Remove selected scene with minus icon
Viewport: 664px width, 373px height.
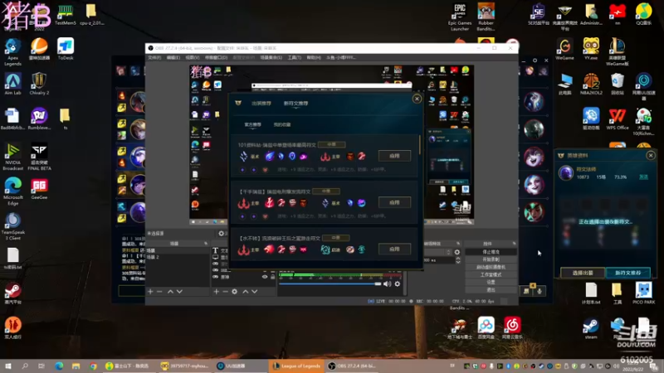coord(159,292)
